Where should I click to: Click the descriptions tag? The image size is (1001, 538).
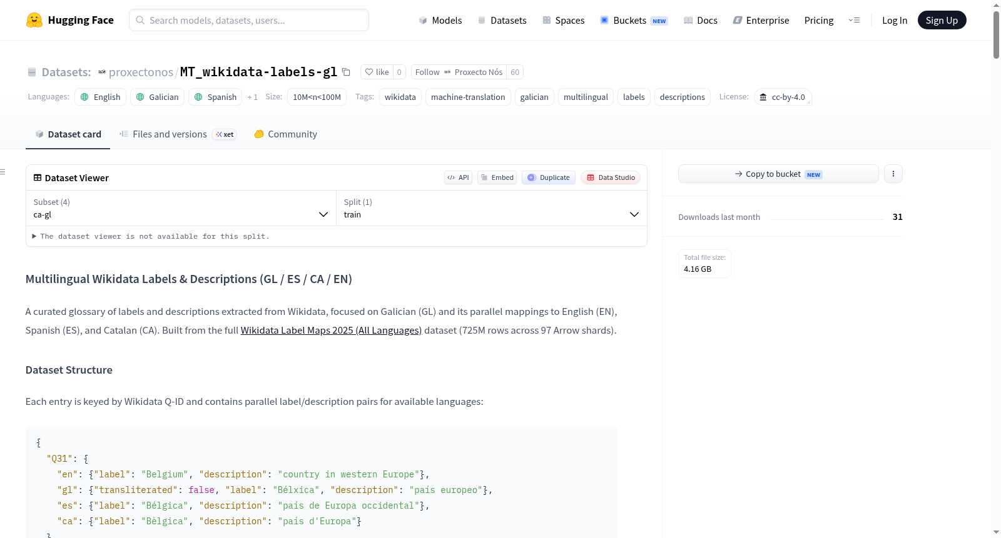point(682,97)
